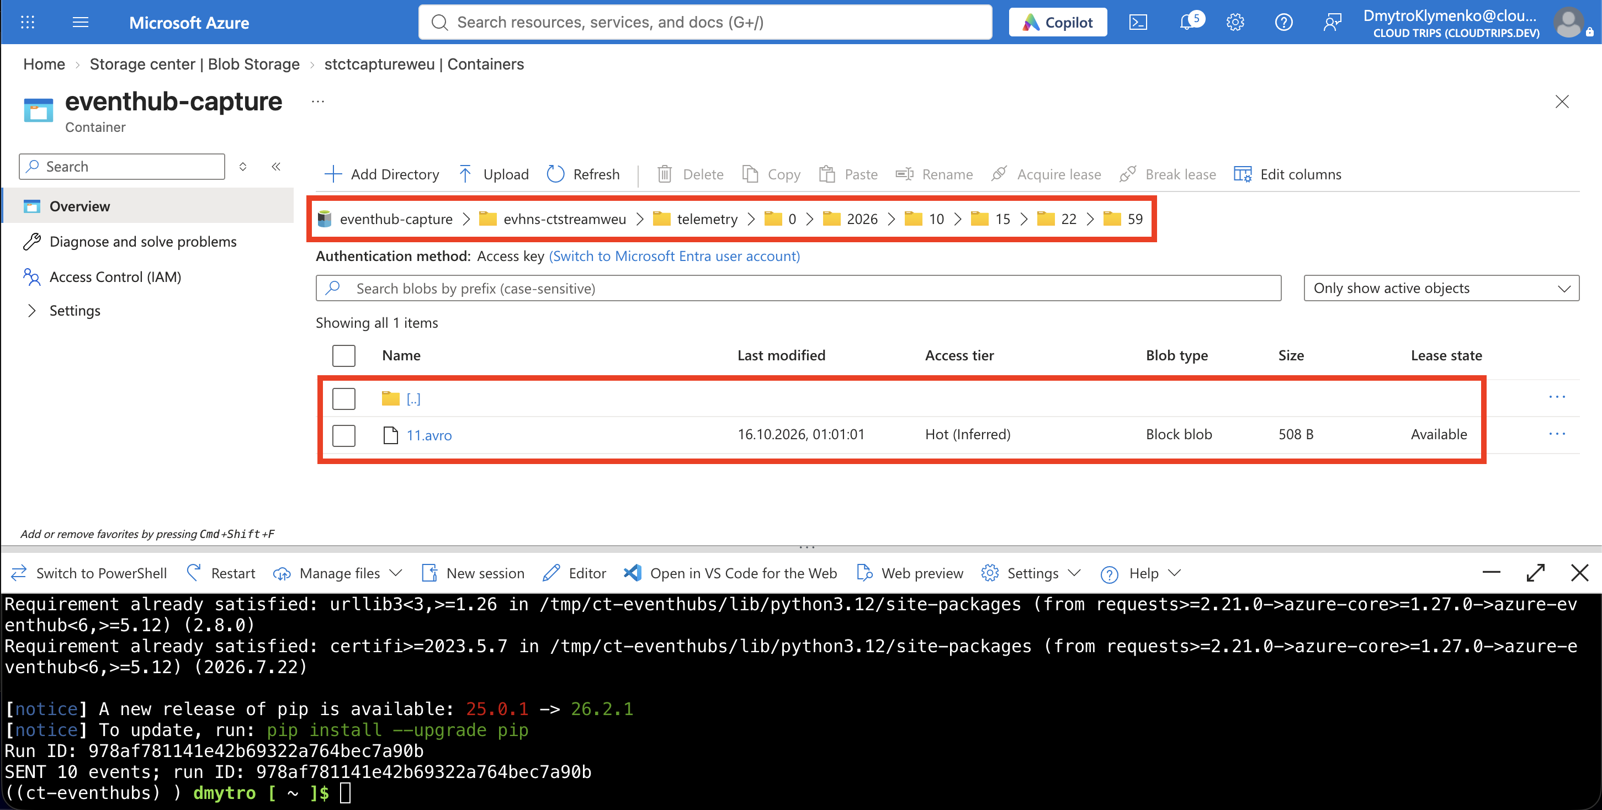Open the [..] parent folder
Viewport: 1602px width, 810px height.
coord(413,398)
